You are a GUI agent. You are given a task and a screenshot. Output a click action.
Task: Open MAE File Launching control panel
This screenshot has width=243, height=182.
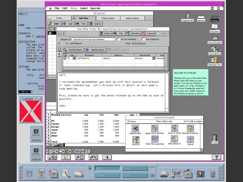coord(155,139)
